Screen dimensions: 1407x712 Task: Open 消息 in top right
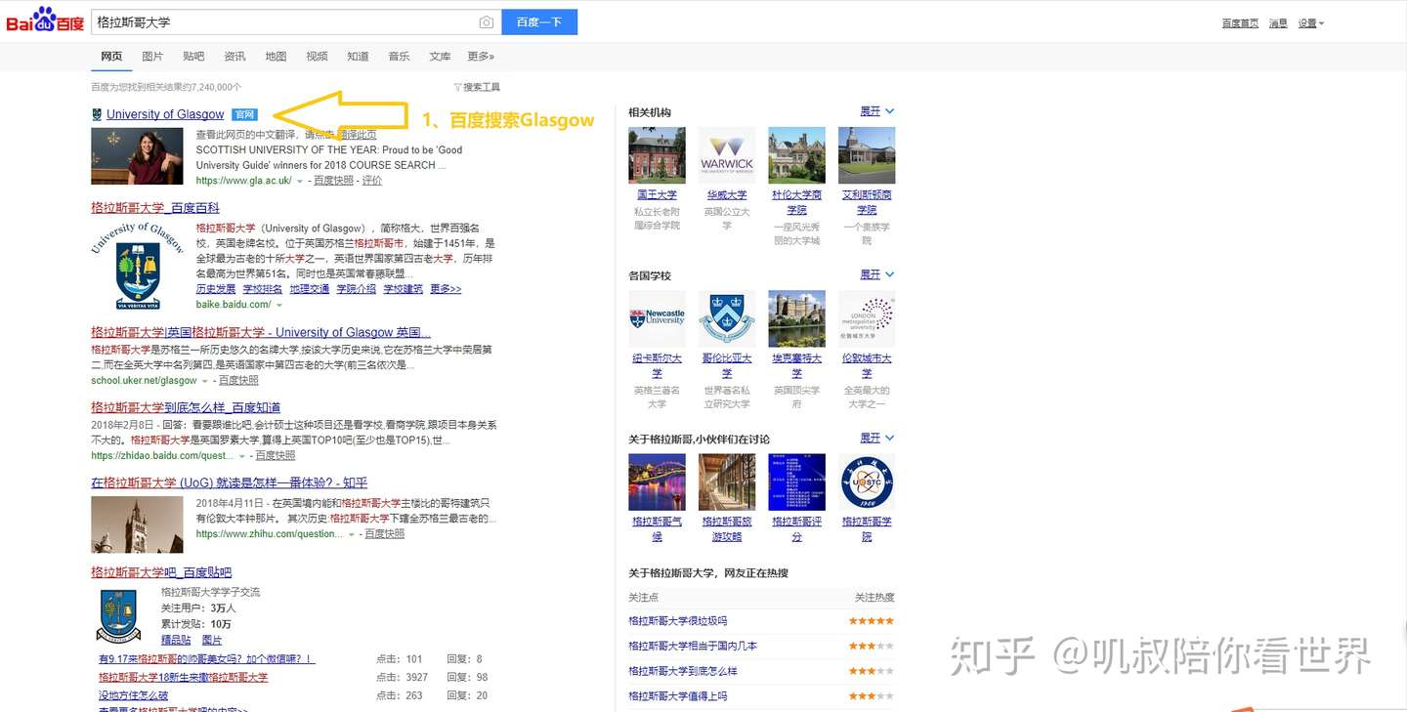coord(1278,23)
